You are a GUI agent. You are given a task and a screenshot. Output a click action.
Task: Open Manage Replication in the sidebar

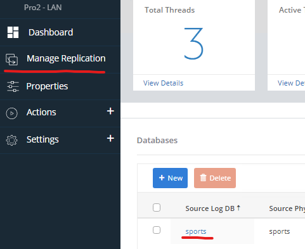click(x=66, y=58)
